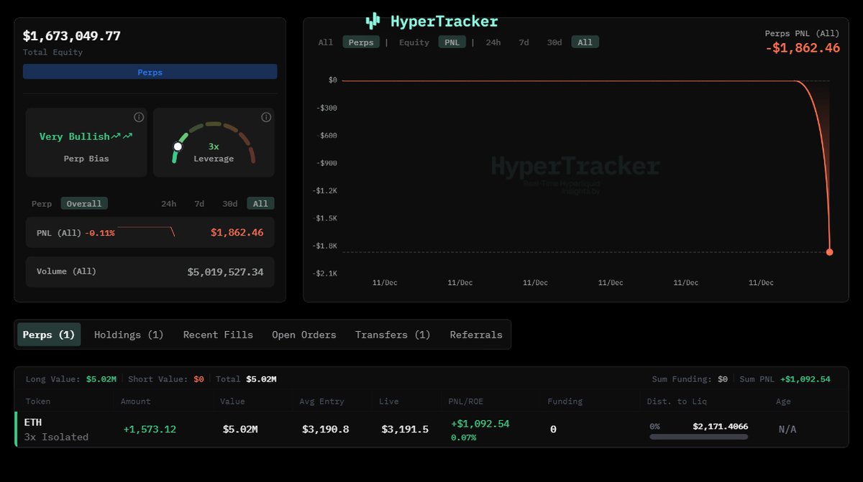This screenshot has width=863, height=482.
Task: Select All account filter above chart
Action: [x=326, y=42]
